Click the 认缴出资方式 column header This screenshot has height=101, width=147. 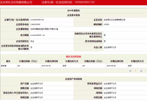pos(72,61)
